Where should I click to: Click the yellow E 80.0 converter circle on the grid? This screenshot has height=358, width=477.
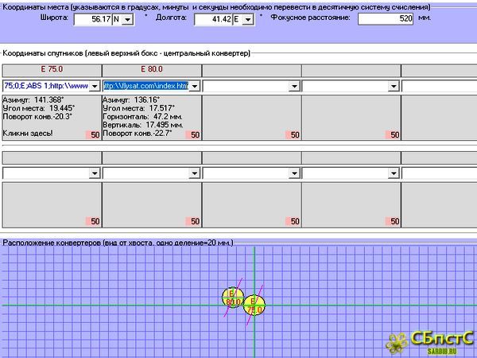pos(233,297)
